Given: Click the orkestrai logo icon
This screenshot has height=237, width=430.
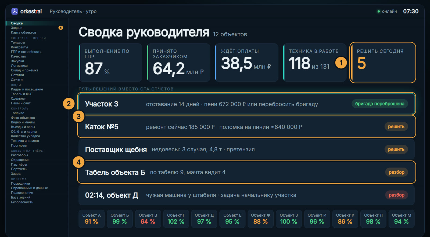Looking at the screenshot, I should coord(15,11).
